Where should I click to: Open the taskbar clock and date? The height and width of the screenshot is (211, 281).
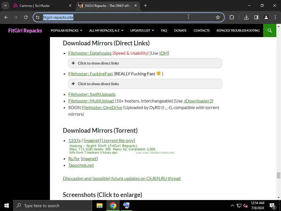[257, 206]
